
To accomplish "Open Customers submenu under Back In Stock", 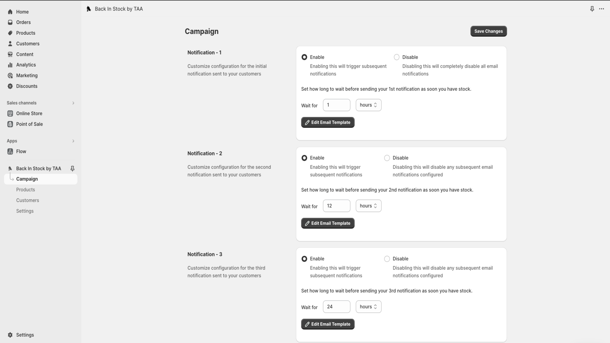I will [27, 200].
